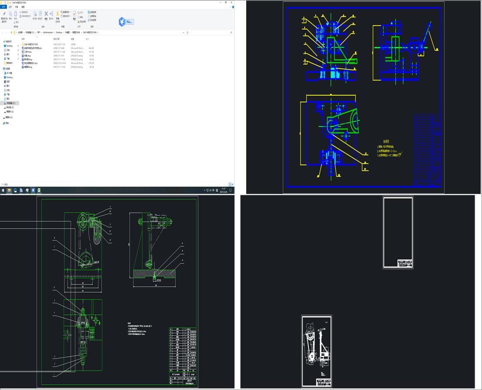Screen dimensions: 482x390
Task: Click Administrator in the address breadcrumb
Action: pyautogui.click(x=48, y=33)
